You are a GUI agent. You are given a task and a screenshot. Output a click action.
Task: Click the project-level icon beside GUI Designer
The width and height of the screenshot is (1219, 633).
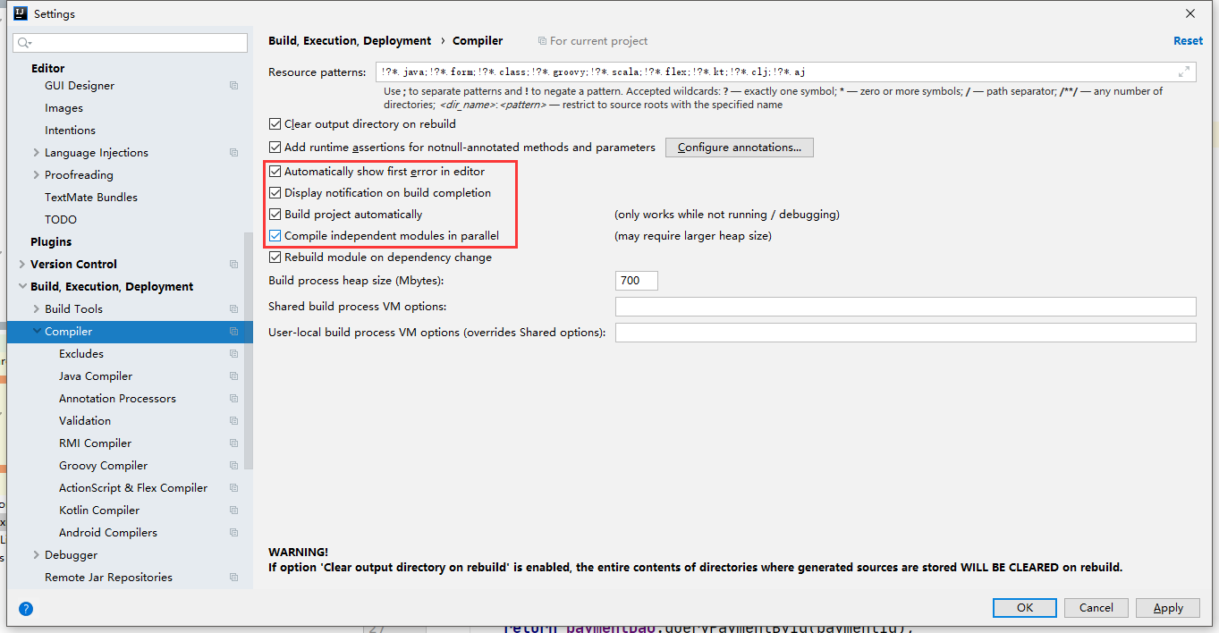pos(234,86)
